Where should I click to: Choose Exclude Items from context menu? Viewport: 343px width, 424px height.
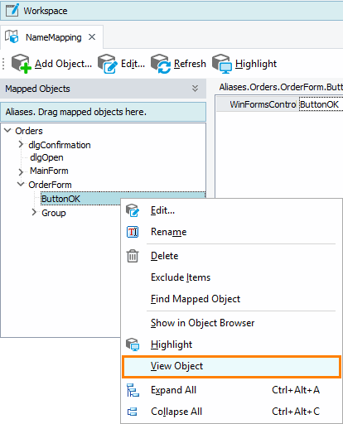tap(181, 277)
